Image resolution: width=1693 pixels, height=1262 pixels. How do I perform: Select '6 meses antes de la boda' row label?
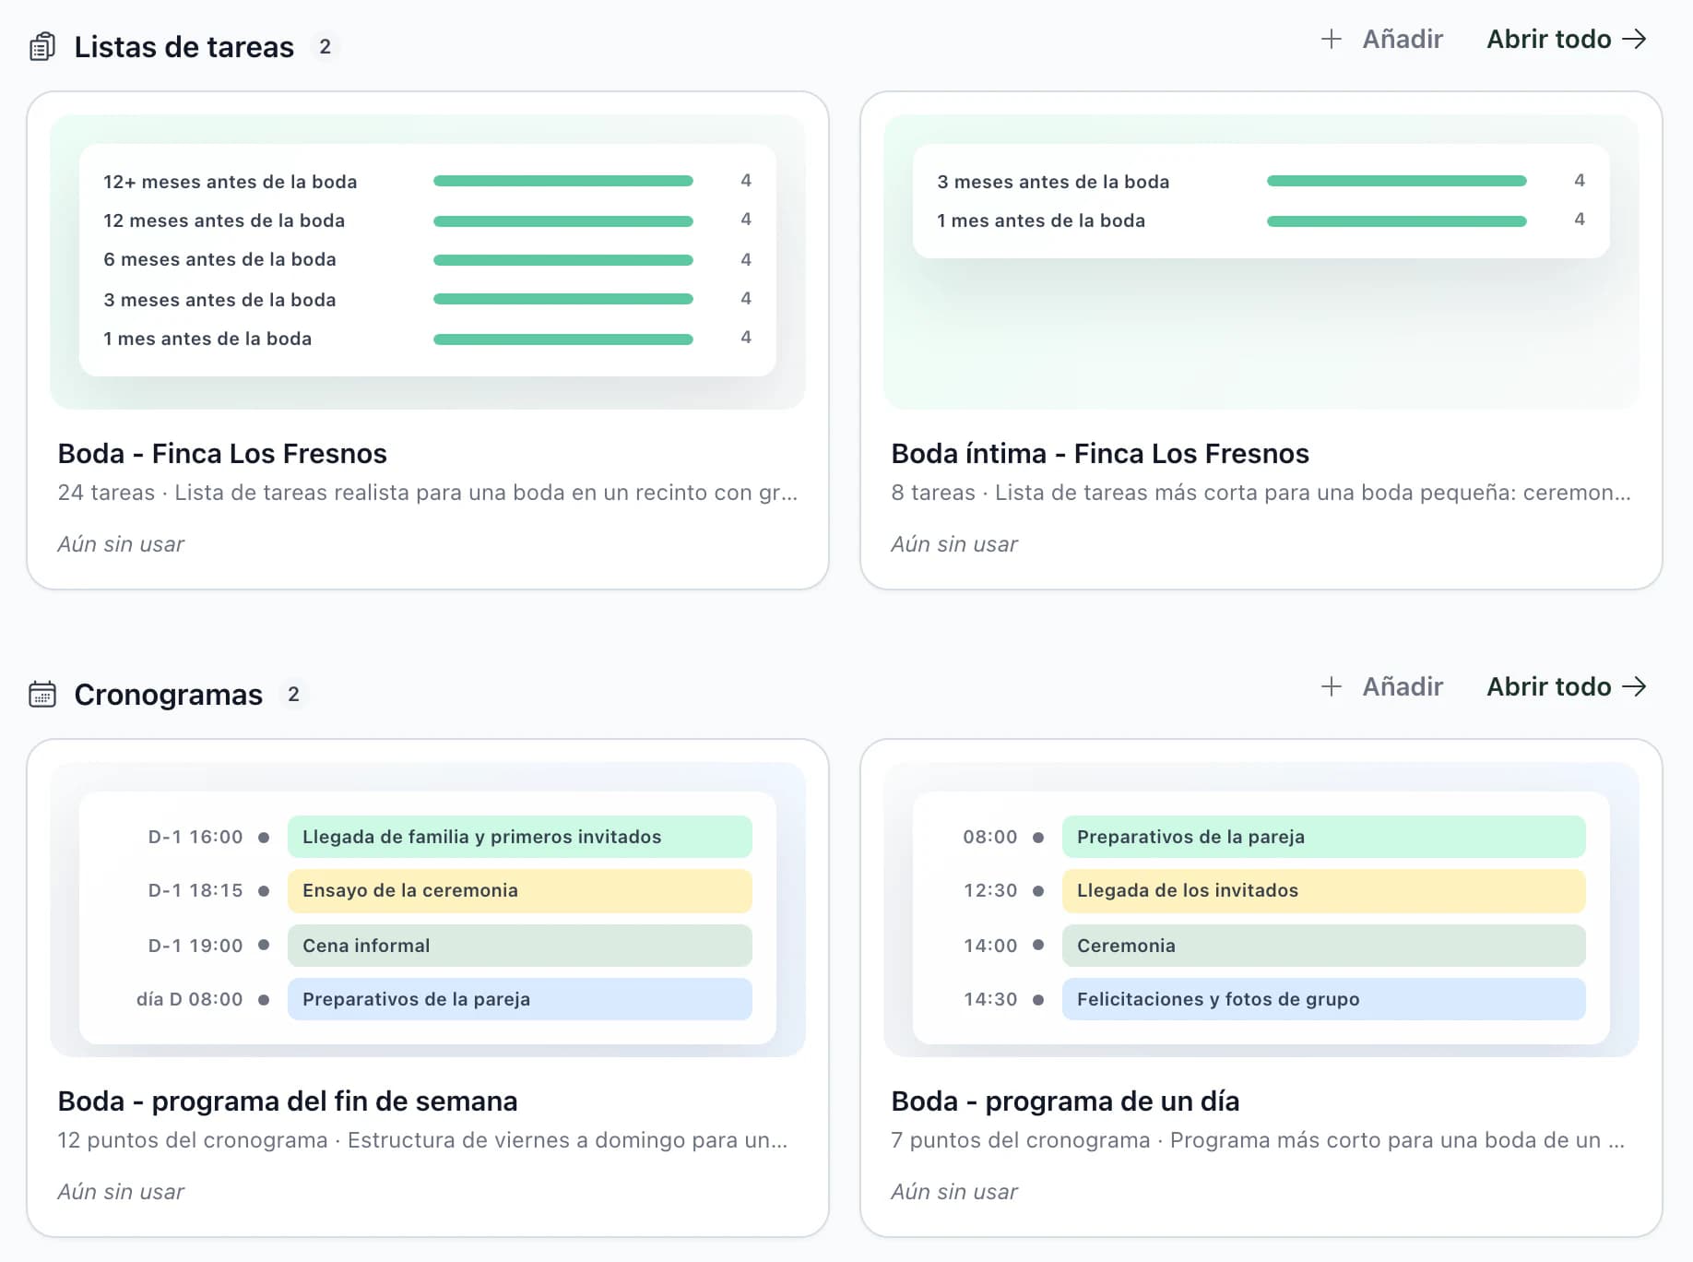[x=219, y=259]
